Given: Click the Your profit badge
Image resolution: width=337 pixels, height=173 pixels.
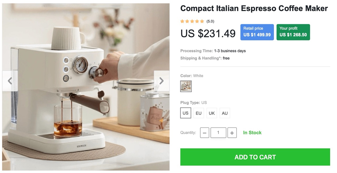Looking at the screenshot, I should (293, 32).
